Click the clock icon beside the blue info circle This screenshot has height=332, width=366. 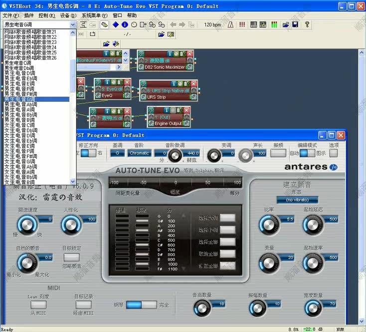click(x=134, y=24)
